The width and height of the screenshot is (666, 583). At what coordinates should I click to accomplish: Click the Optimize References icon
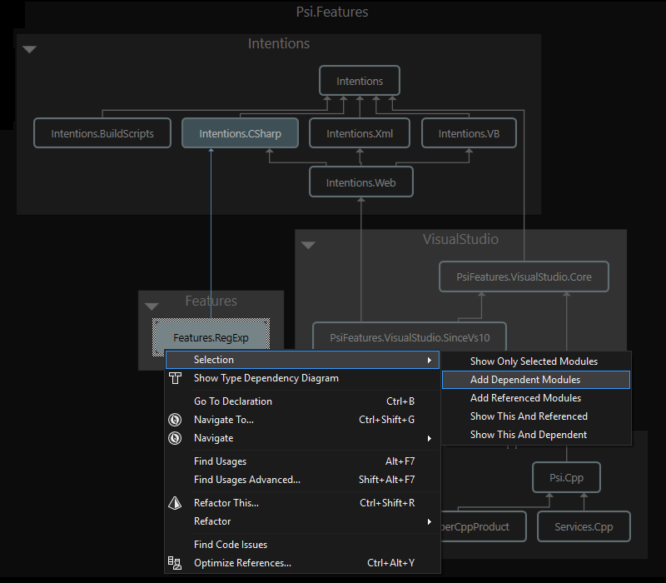175,563
